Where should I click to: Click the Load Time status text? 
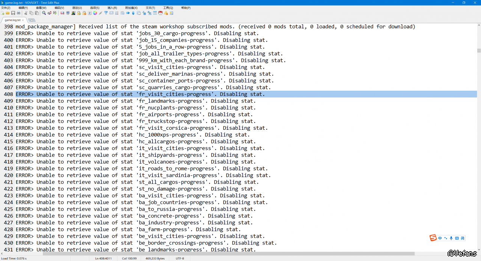click(14, 258)
